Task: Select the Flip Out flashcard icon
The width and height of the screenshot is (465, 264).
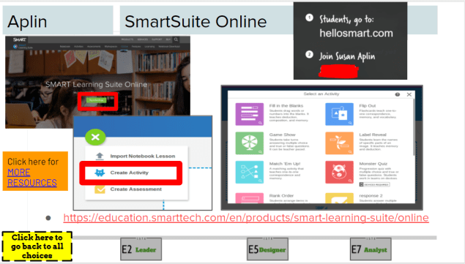Action: pyautogui.click(x=339, y=114)
